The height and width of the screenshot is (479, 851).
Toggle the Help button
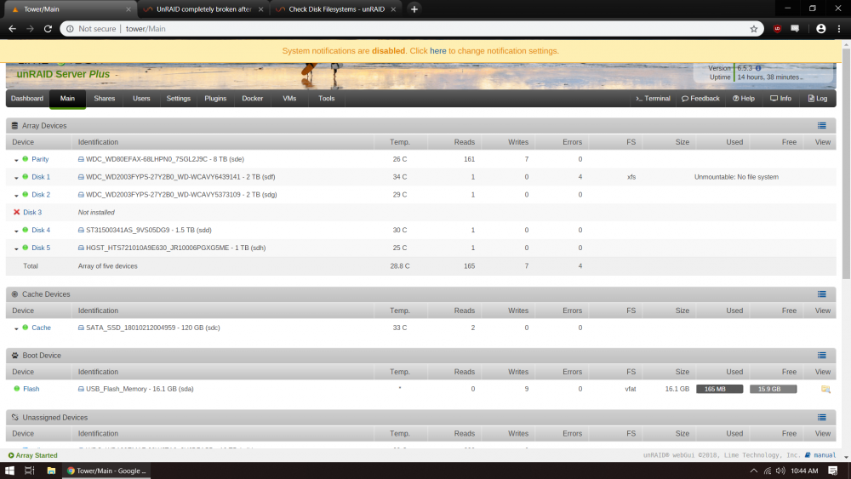click(744, 99)
